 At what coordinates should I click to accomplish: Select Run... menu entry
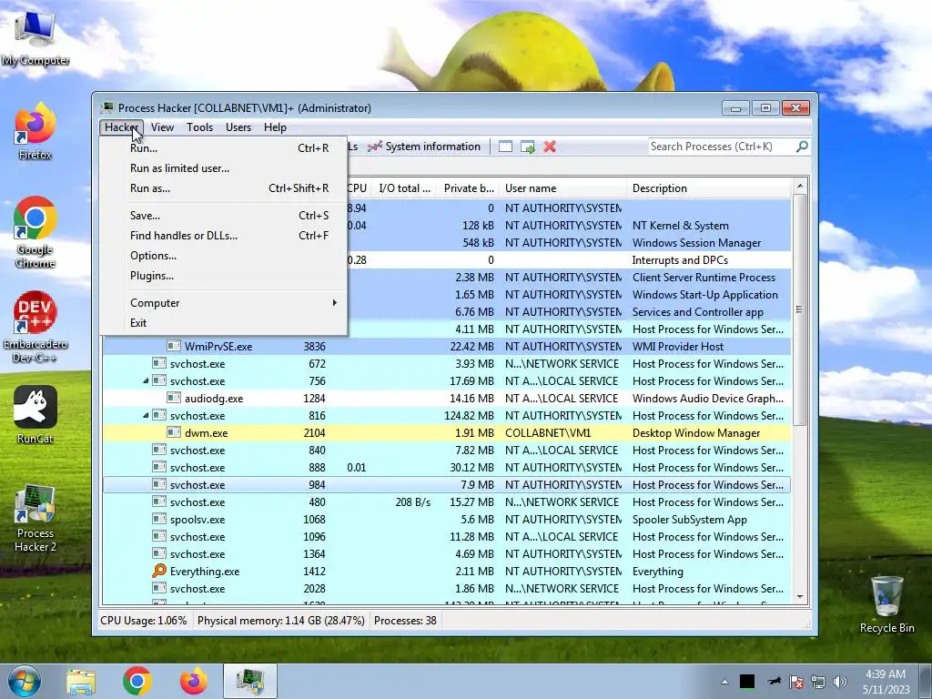click(223, 148)
